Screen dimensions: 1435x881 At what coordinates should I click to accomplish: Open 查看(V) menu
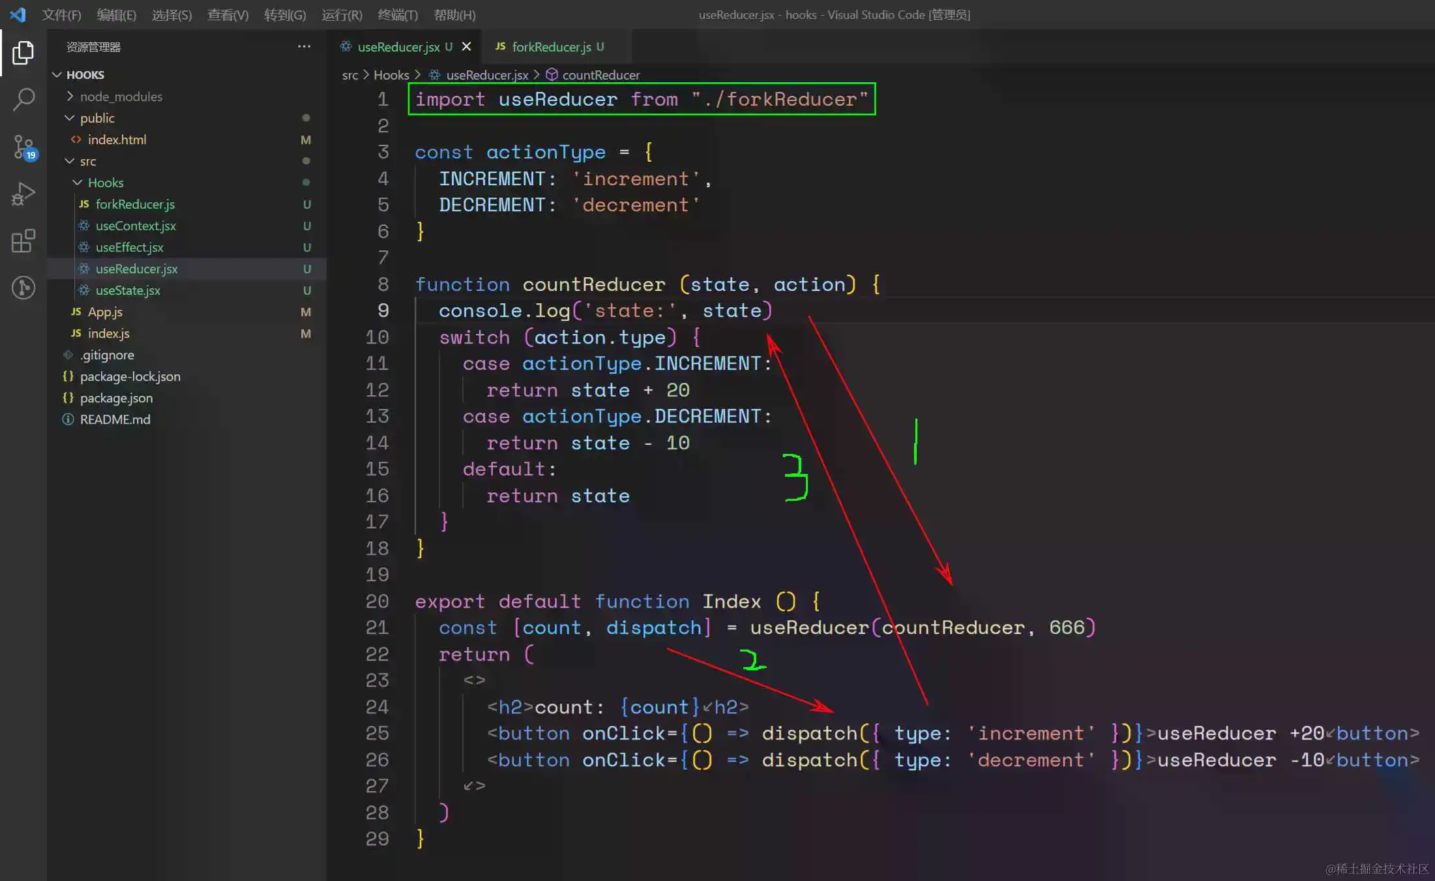coord(228,15)
